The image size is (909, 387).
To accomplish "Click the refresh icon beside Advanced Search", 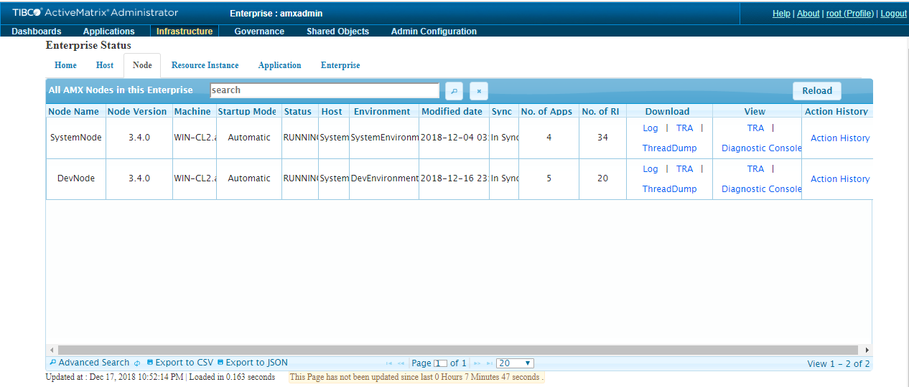I will pyautogui.click(x=137, y=363).
